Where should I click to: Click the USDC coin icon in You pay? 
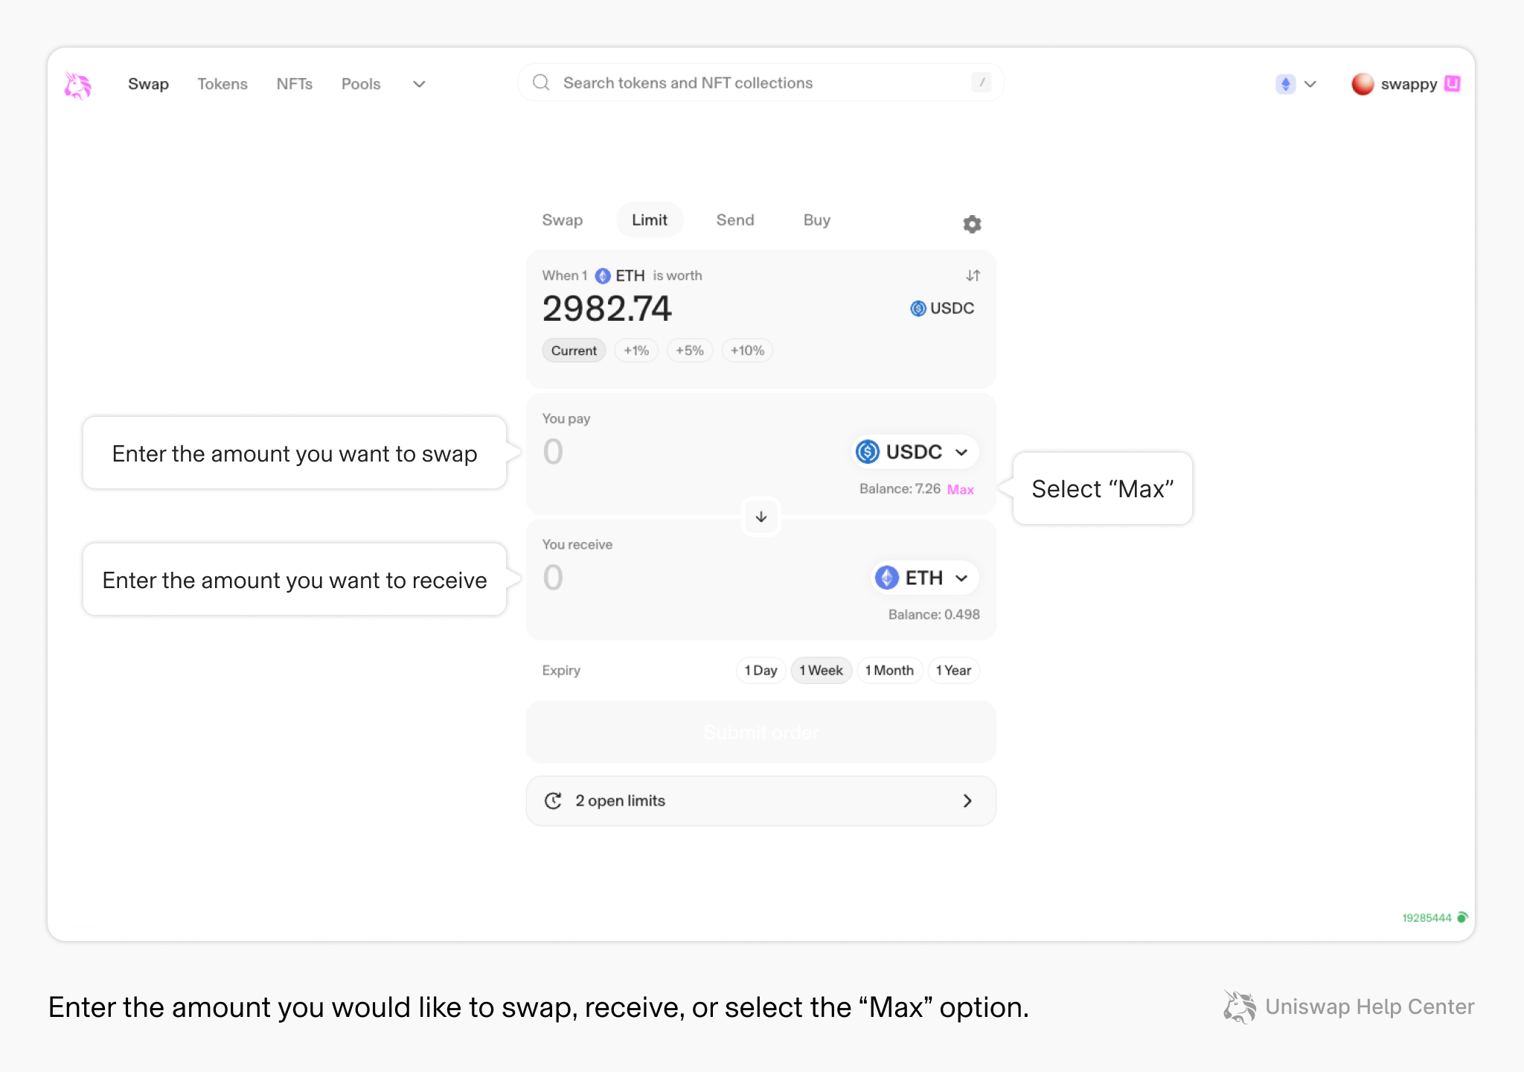(x=868, y=452)
